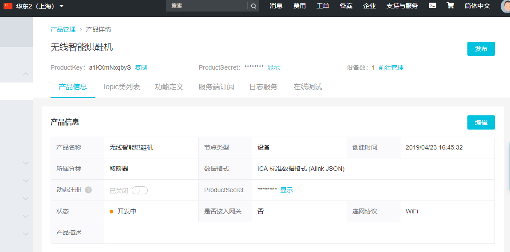Click the 编辑 button in 产品信息

(x=481, y=122)
